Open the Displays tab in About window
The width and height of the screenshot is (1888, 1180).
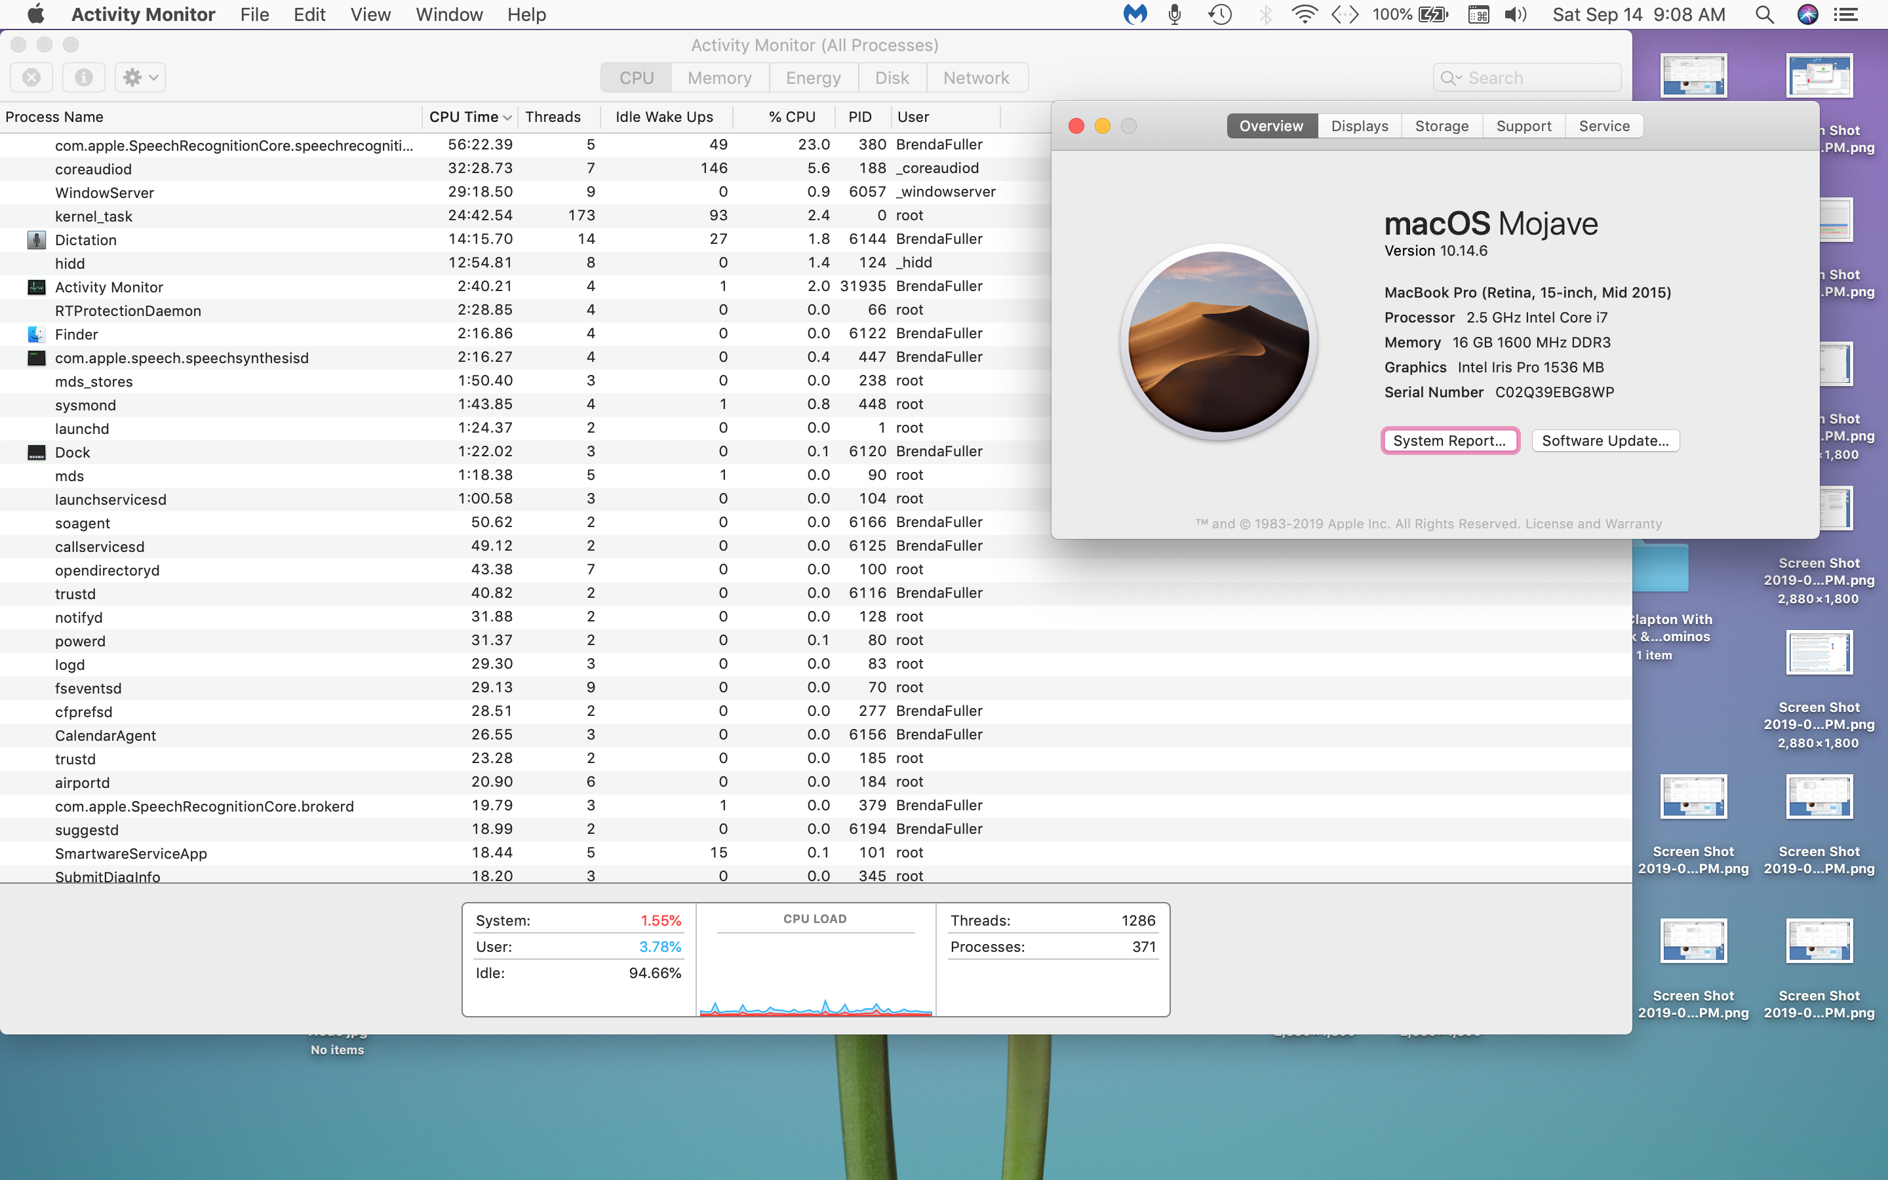point(1359,126)
